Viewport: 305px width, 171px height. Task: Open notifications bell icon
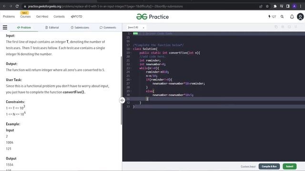[292, 17]
